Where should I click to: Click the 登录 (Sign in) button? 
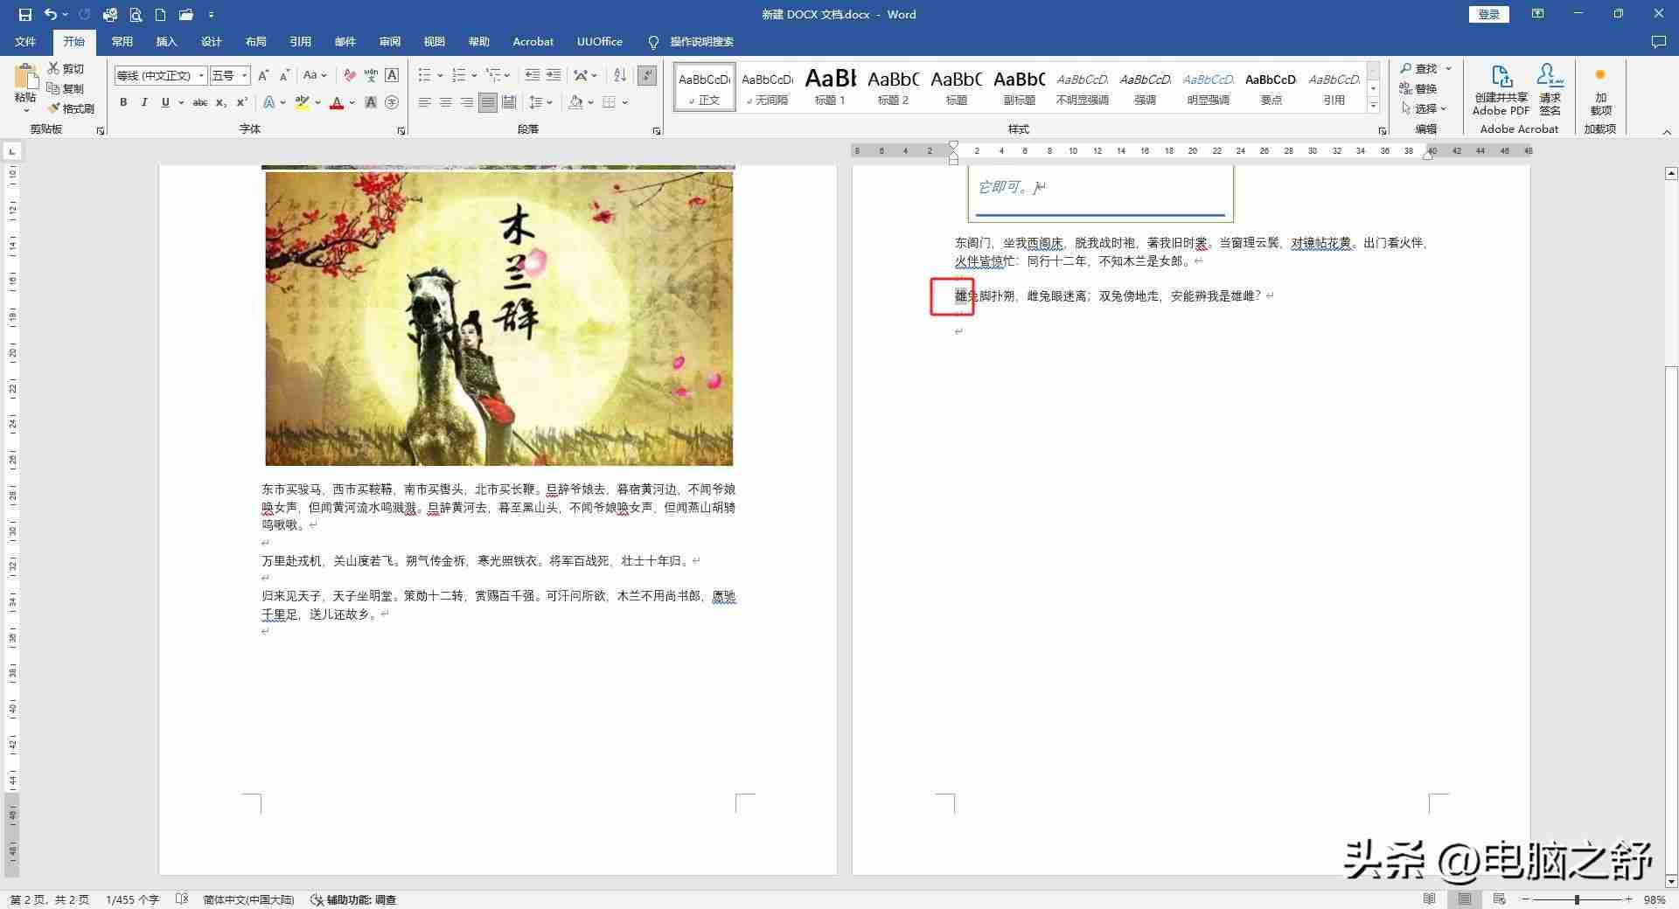click(x=1489, y=14)
